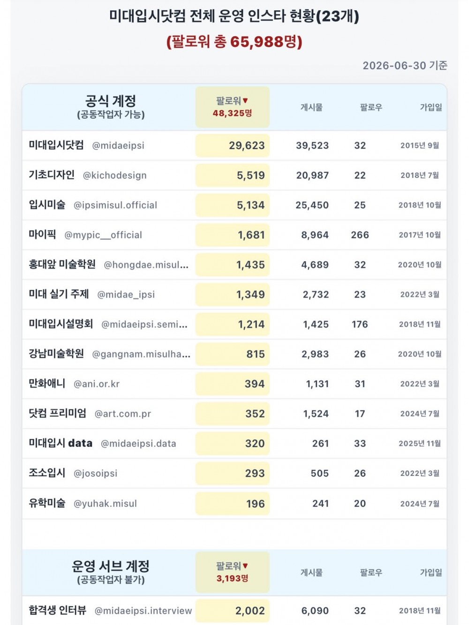
Task: Click follower count 1,214 for 미대입시설명회
Action: pyautogui.click(x=251, y=324)
